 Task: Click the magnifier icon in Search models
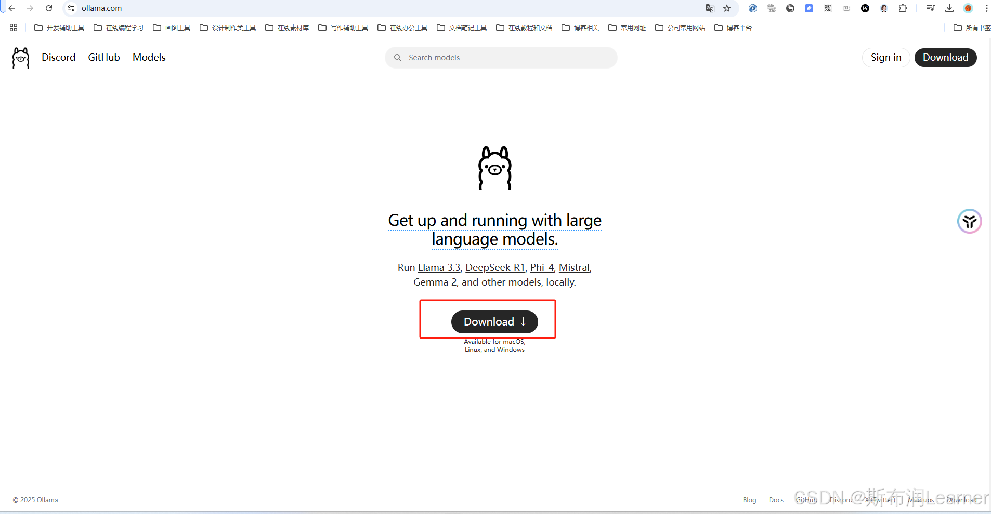coord(398,58)
